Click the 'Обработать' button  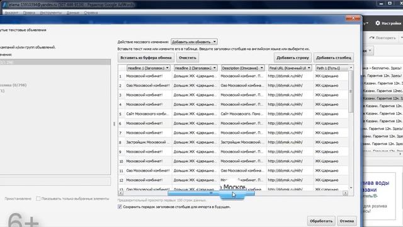coord(321,221)
